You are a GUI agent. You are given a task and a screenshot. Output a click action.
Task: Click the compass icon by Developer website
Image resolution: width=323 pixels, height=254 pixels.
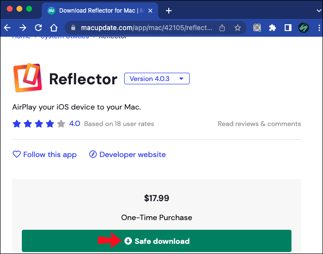click(x=93, y=154)
